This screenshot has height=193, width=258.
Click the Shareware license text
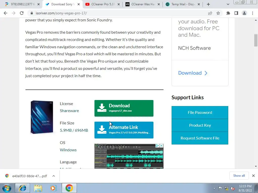pos(69,111)
